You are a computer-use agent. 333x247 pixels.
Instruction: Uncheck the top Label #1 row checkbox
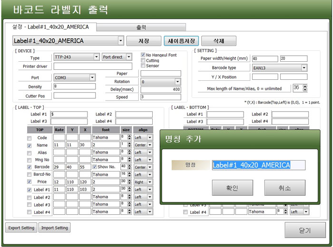pyautogui.click(x=29, y=190)
